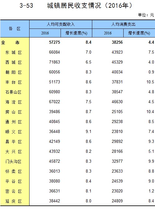Click the 门头沟区 row label

14,161
